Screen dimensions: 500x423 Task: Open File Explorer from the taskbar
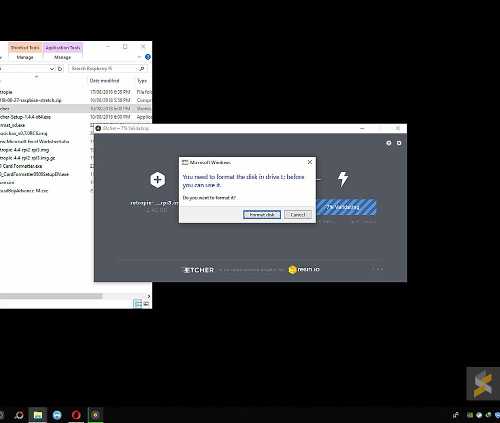pyautogui.click(x=37, y=415)
